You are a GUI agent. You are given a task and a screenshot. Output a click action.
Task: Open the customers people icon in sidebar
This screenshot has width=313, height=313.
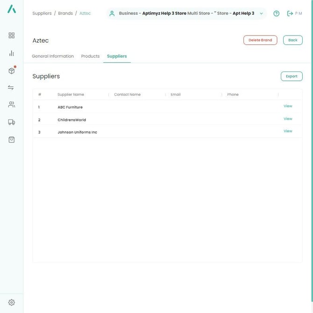[x=12, y=105]
